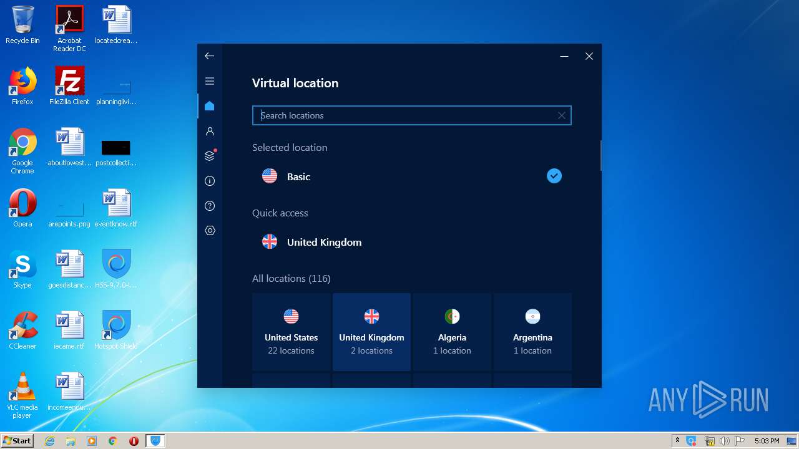Click the network tray icon
Screen dimensions: 799x449
(x=709, y=441)
